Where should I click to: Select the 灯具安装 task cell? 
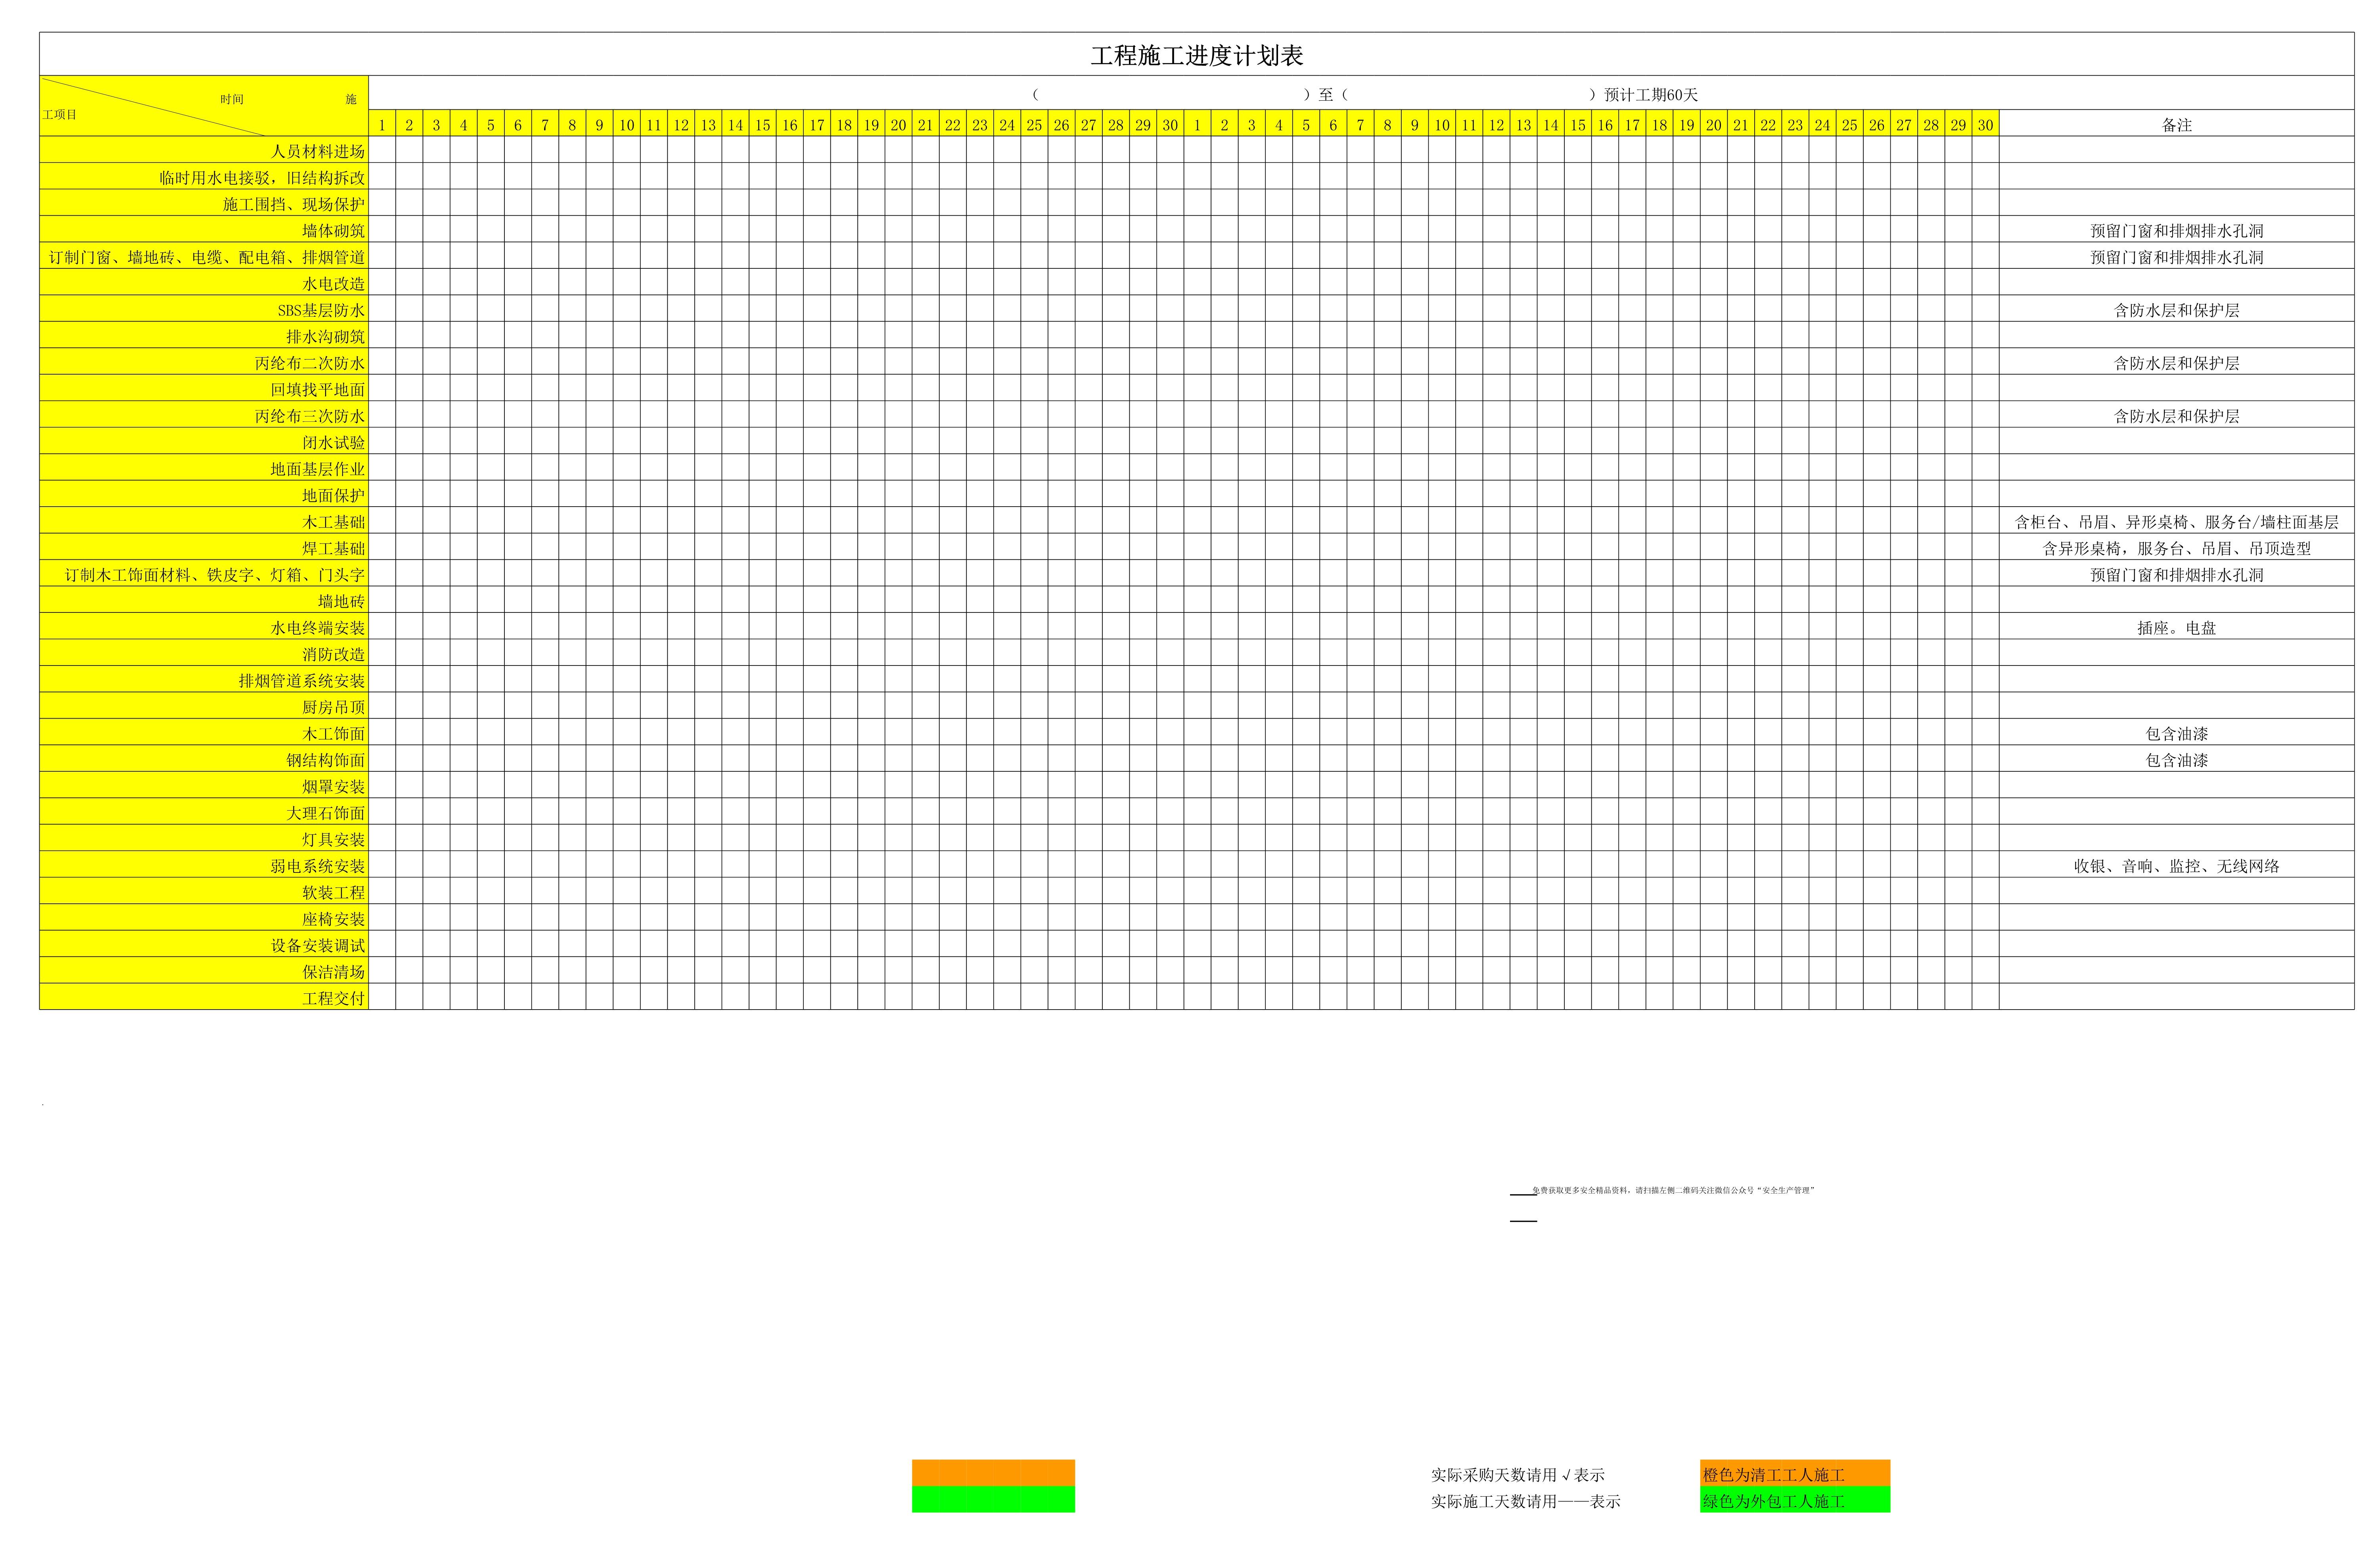(x=333, y=840)
